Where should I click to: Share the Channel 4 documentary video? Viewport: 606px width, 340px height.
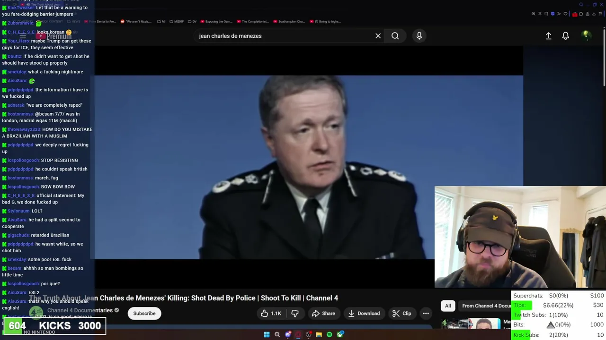(x=323, y=314)
